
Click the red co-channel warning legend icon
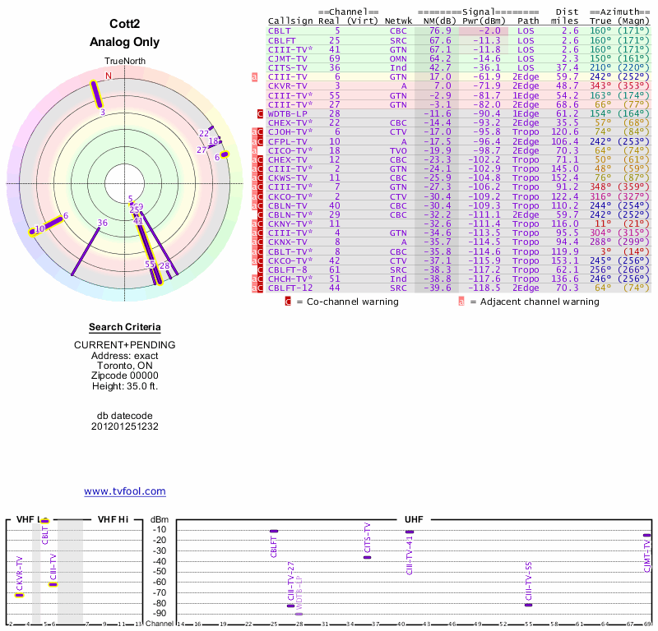tap(287, 302)
